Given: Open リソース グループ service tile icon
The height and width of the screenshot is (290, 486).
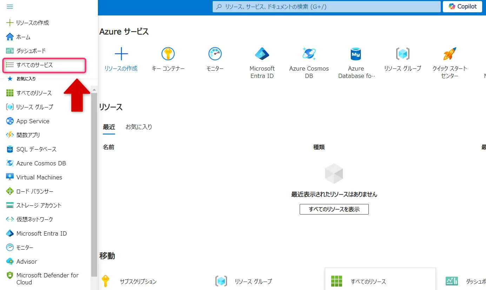Looking at the screenshot, I should coord(403,54).
